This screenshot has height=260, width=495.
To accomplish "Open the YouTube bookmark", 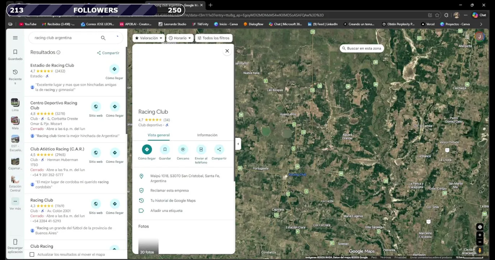I will (x=28, y=24).
